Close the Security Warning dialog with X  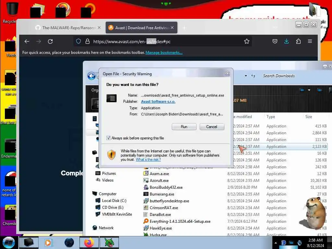227,74
